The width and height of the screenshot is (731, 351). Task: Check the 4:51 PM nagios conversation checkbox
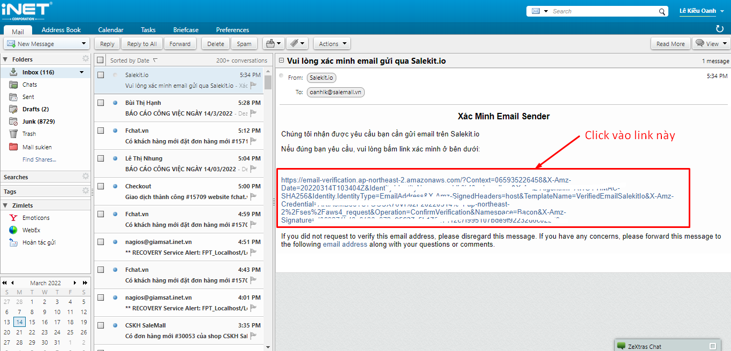[x=101, y=242]
